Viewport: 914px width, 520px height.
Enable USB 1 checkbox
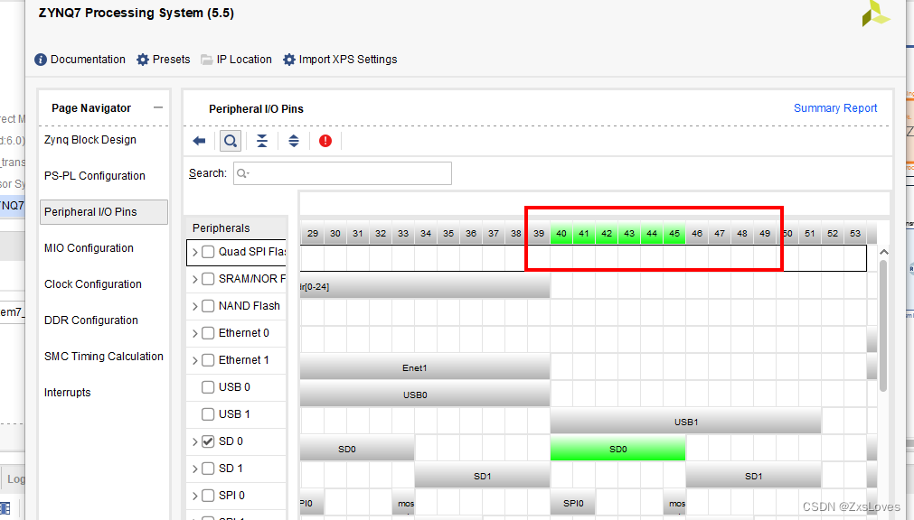coord(208,414)
